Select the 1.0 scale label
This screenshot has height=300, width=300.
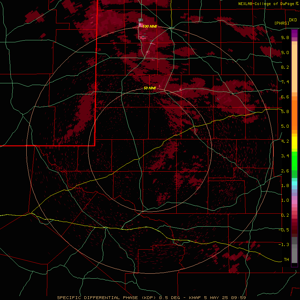pyautogui.click(x=285, y=200)
